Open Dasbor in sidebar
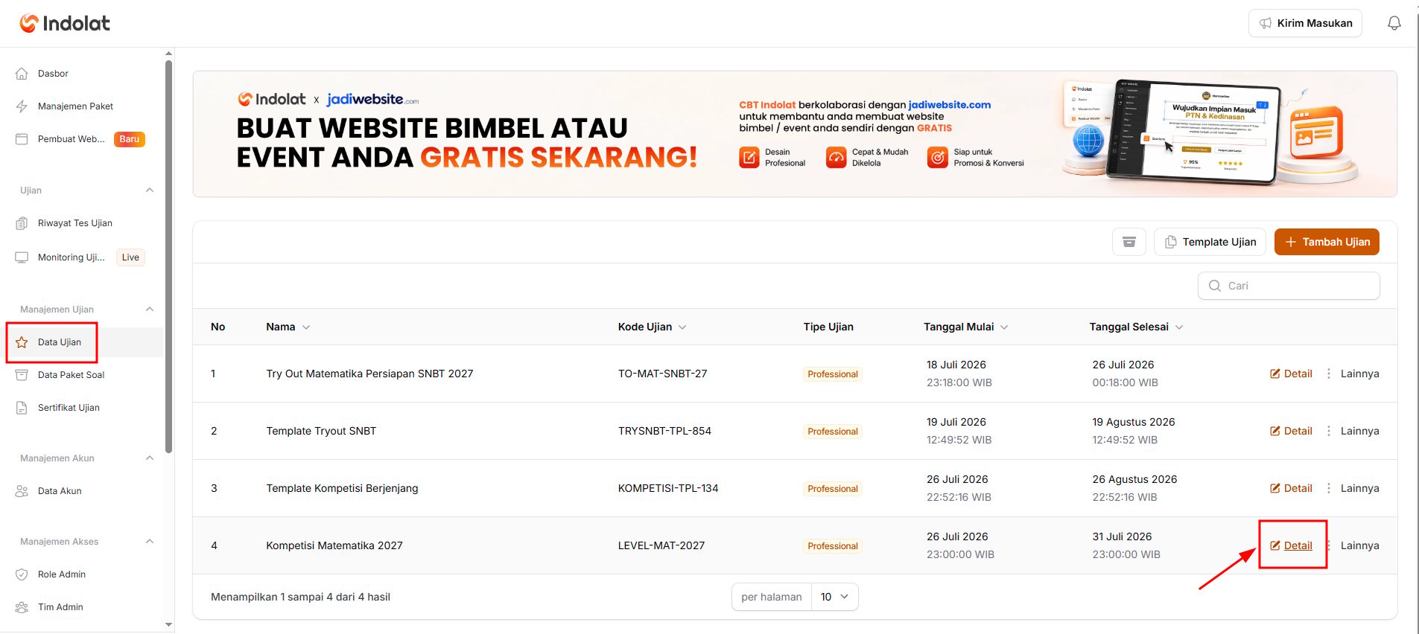Image resolution: width=1419 pixels, height=634 pixels. (53, 74)
